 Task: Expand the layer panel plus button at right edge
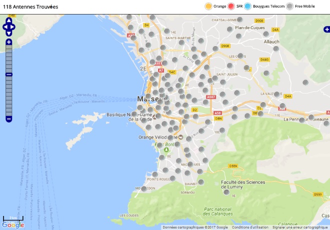point(326,30)
